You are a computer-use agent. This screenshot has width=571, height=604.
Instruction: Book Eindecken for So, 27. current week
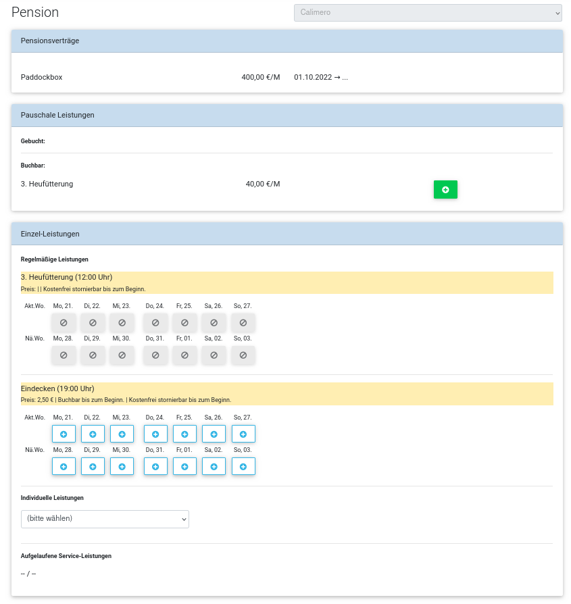click(243, 434)
